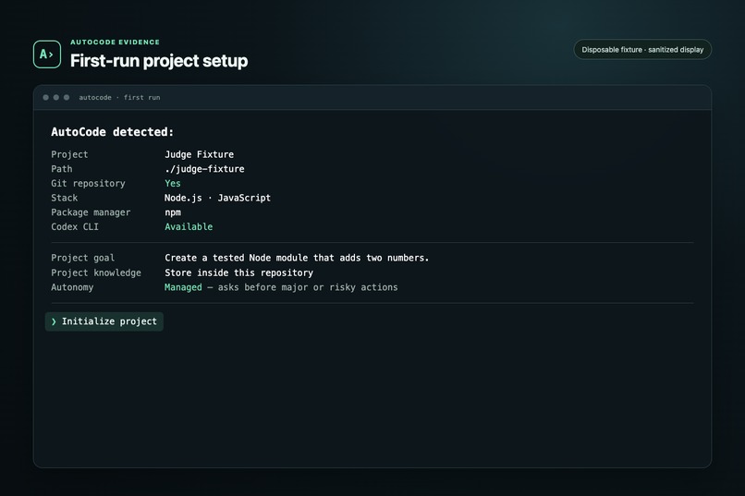
Task: Click the green 'Available' Codex CLI value
Action: point(189,227)
